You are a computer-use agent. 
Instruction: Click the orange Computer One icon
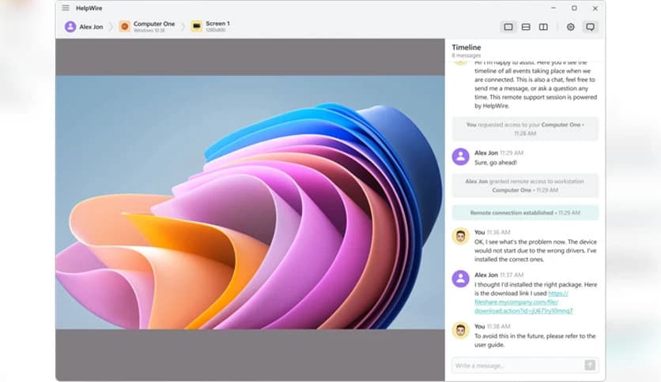click(x=125, y=27)
